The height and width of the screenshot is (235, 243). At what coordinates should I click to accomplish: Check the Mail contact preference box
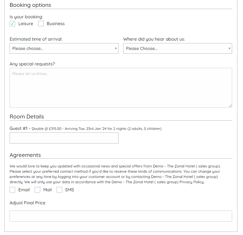(37, 190)
